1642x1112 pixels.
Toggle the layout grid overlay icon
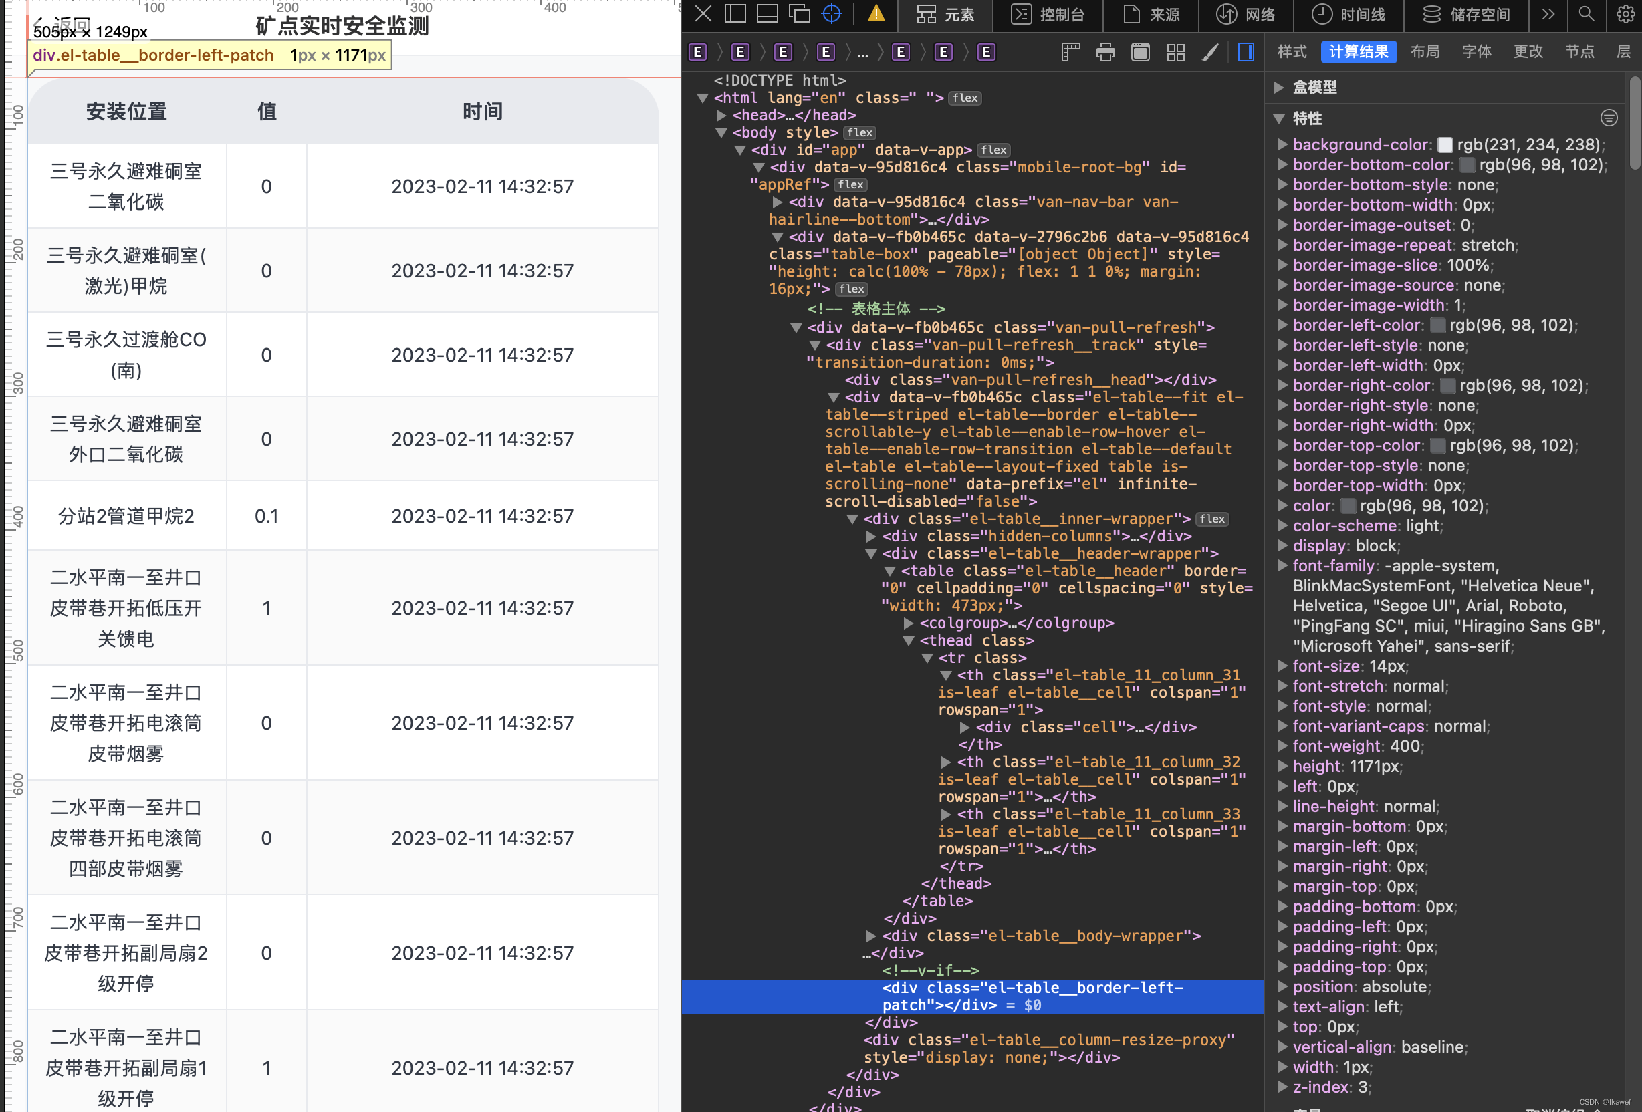(1176, 52)
